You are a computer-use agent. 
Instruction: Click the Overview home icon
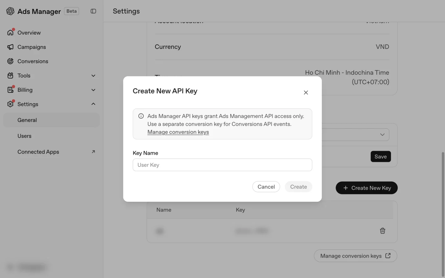pos(11,32)
